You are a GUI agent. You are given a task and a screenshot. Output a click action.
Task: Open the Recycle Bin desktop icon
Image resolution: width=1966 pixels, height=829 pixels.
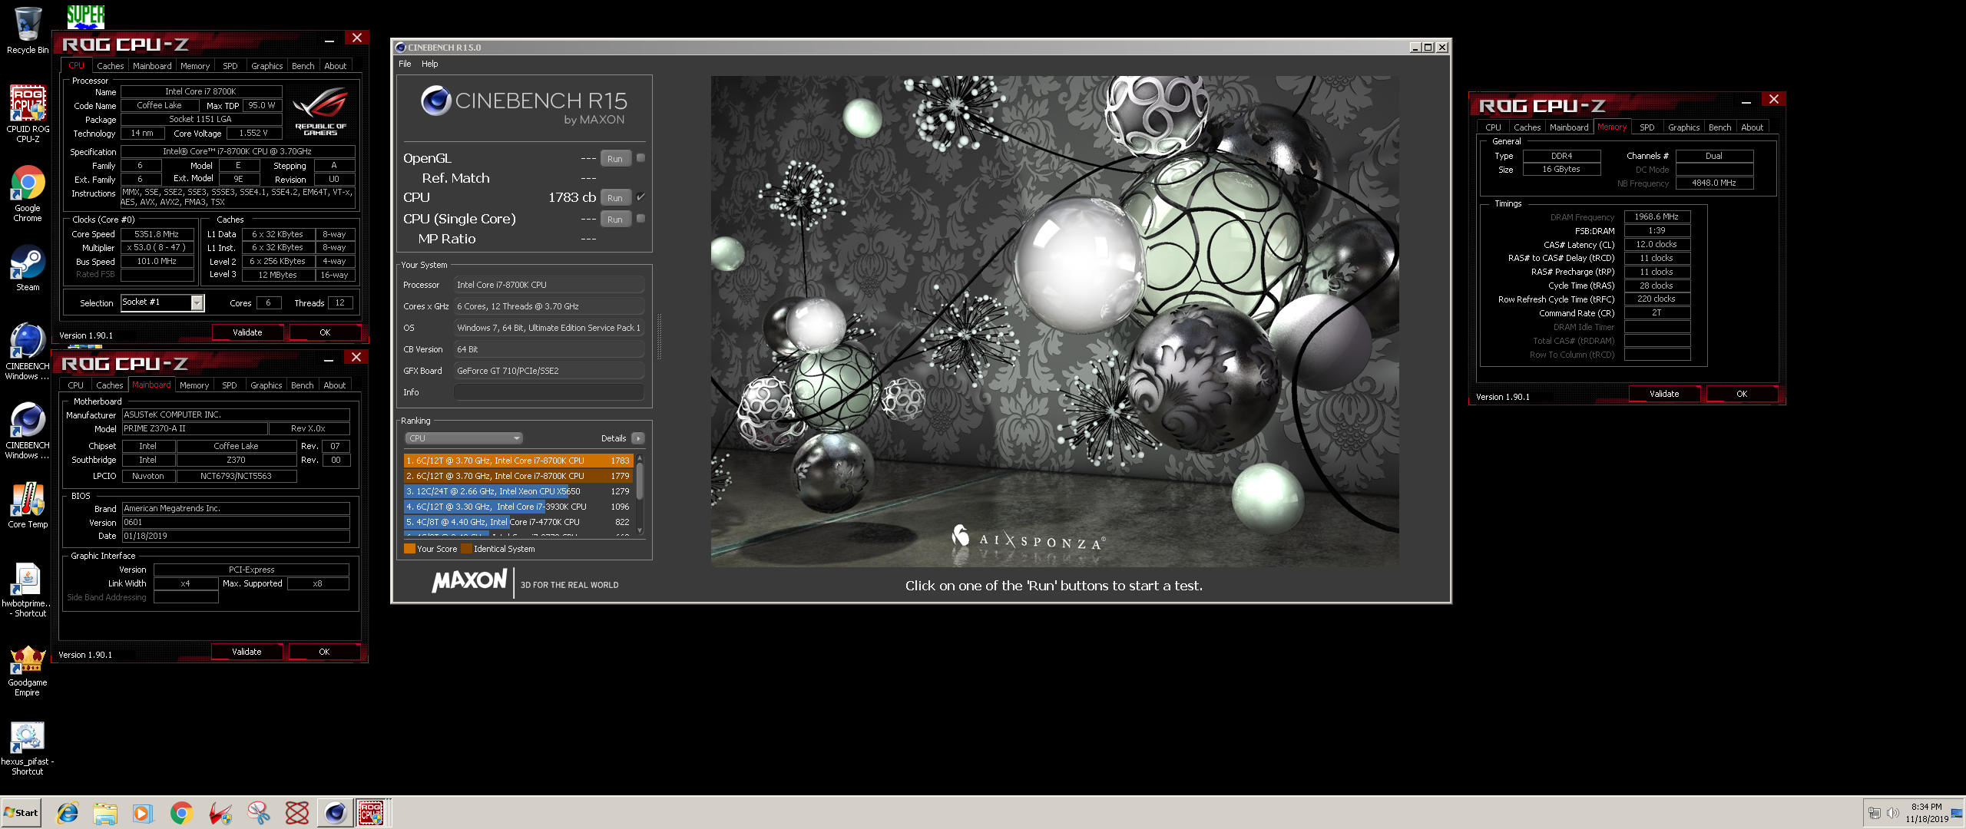[28, 29]
